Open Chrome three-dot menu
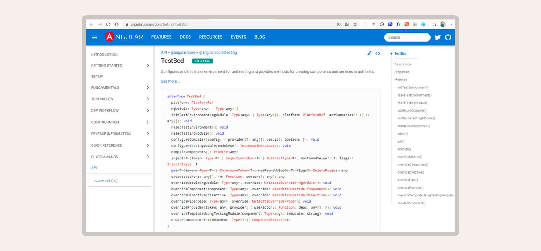This screenshot has height=251, width=541. coord(451,24)
